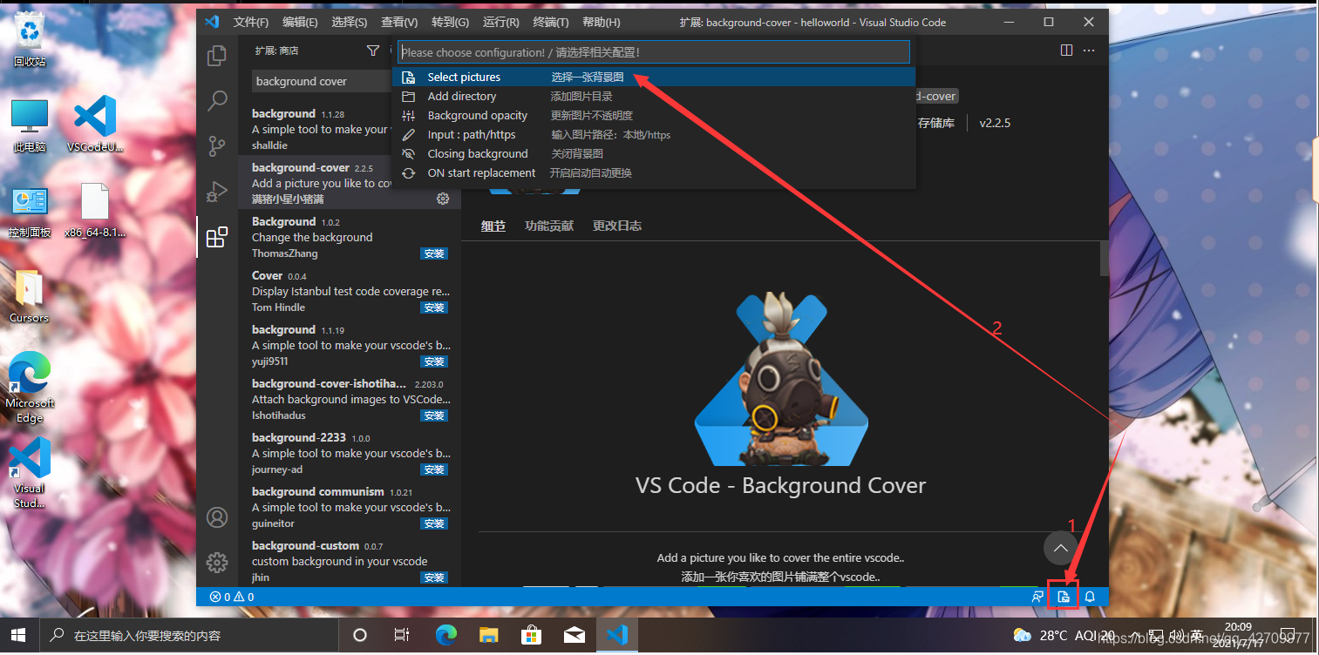Image resolution: width=1319 pixels, height=655 pixels.
Task: Click the errors and warnings status indicator
Action: [232, 597]
